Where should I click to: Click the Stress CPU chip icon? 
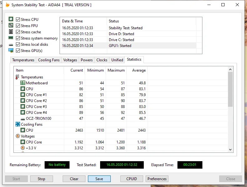click(11, 19)
